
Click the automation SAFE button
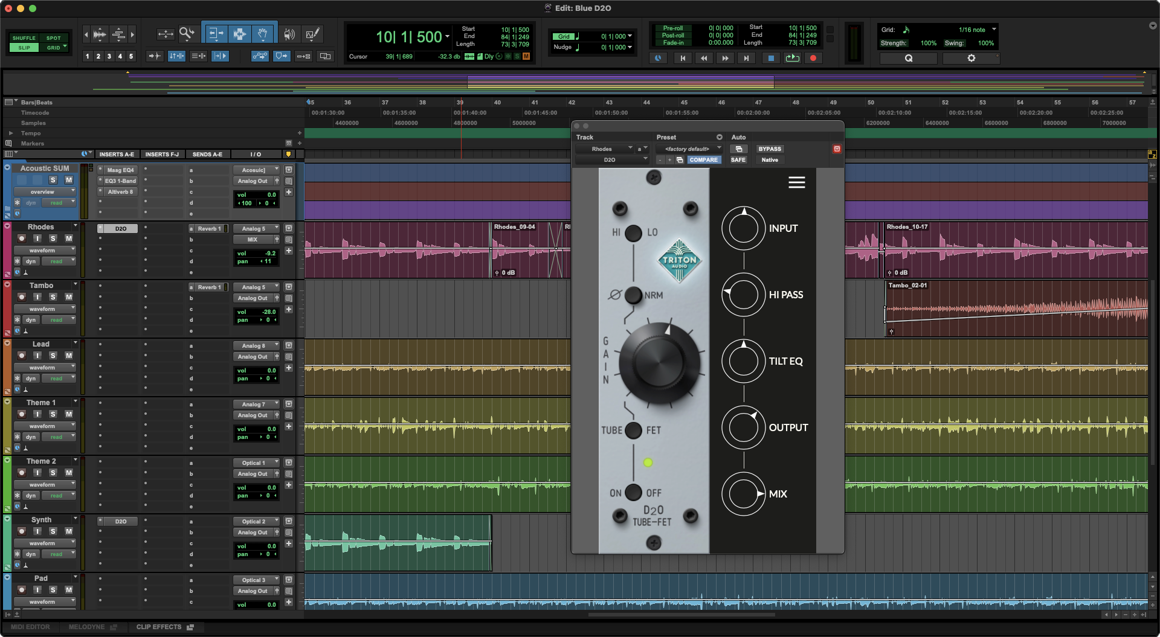tap(738, 160)
